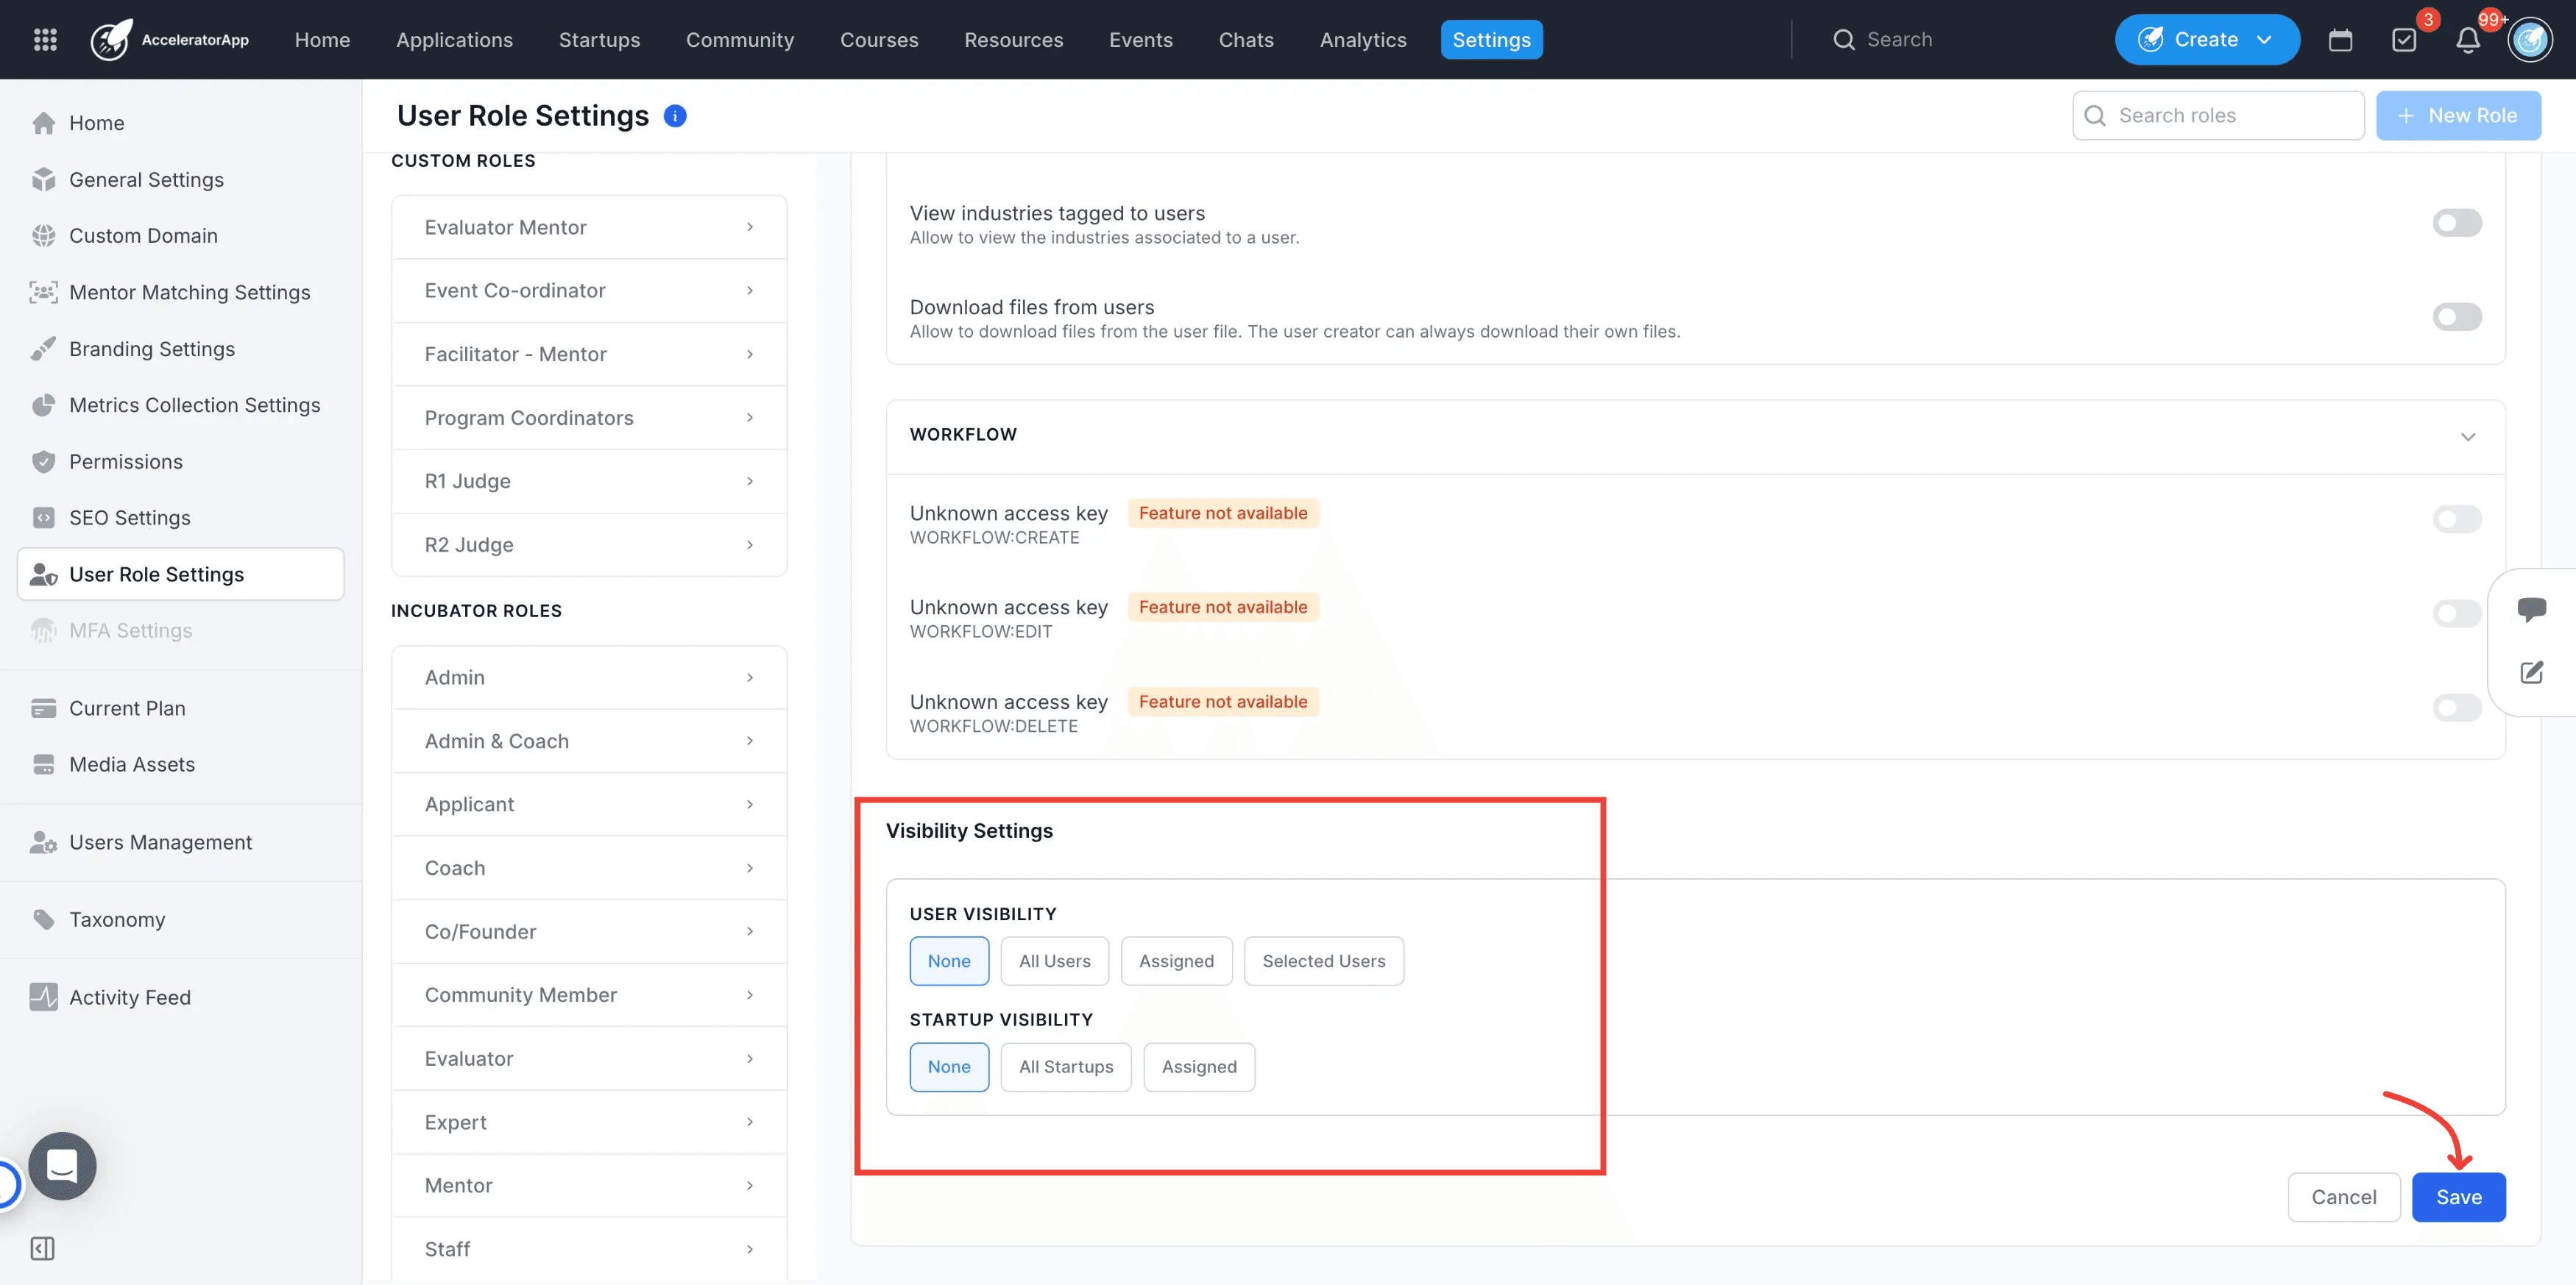The image size is (2576, 1285).
Task: Open the notifications bell icon
Action: click(2468, 40)
